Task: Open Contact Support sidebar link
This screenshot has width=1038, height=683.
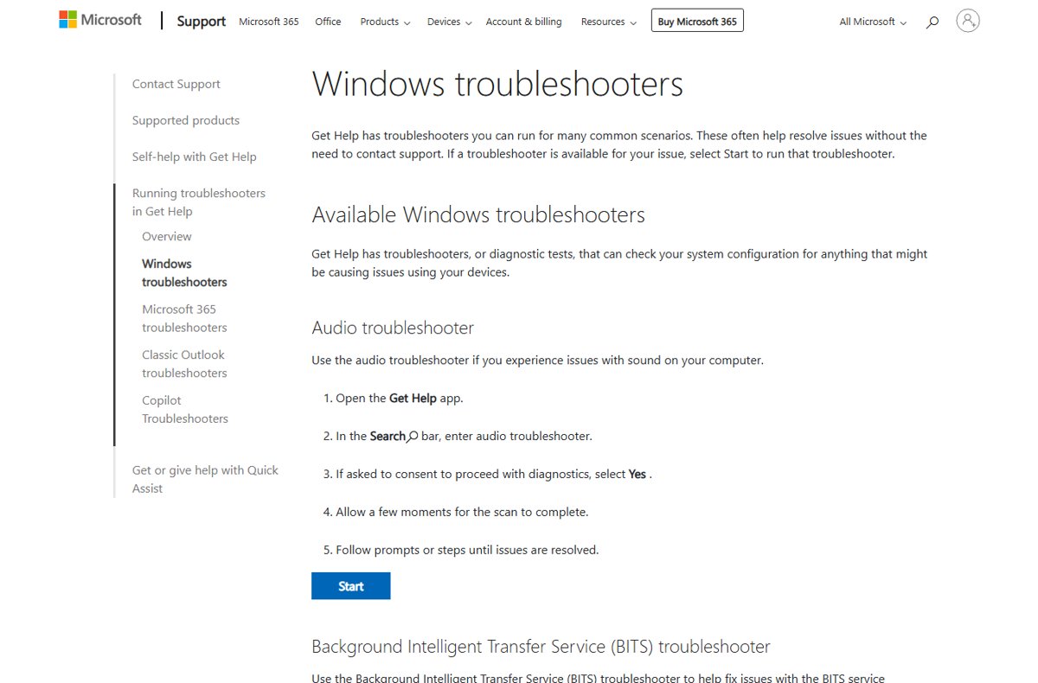Action: (176, 84)
